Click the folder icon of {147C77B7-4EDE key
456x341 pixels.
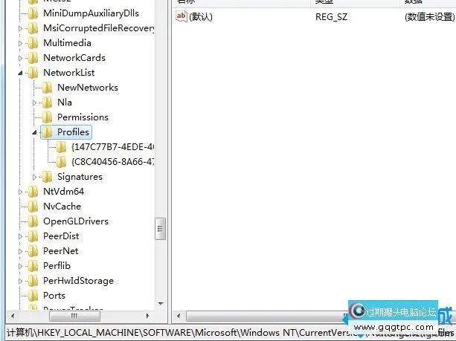pos(62,147)
